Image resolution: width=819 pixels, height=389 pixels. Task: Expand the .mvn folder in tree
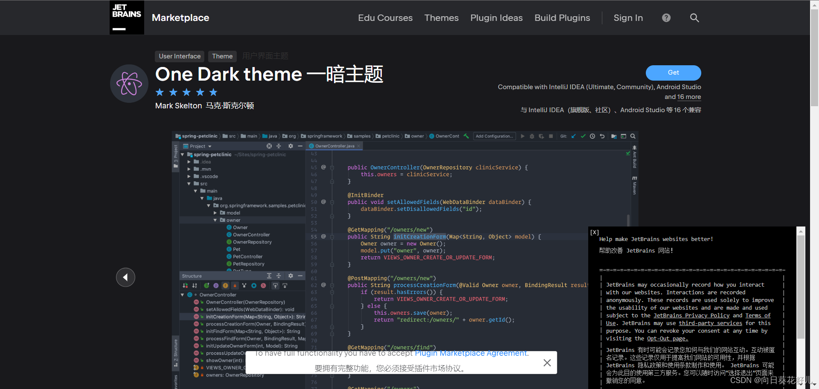[x=189, y=169]
